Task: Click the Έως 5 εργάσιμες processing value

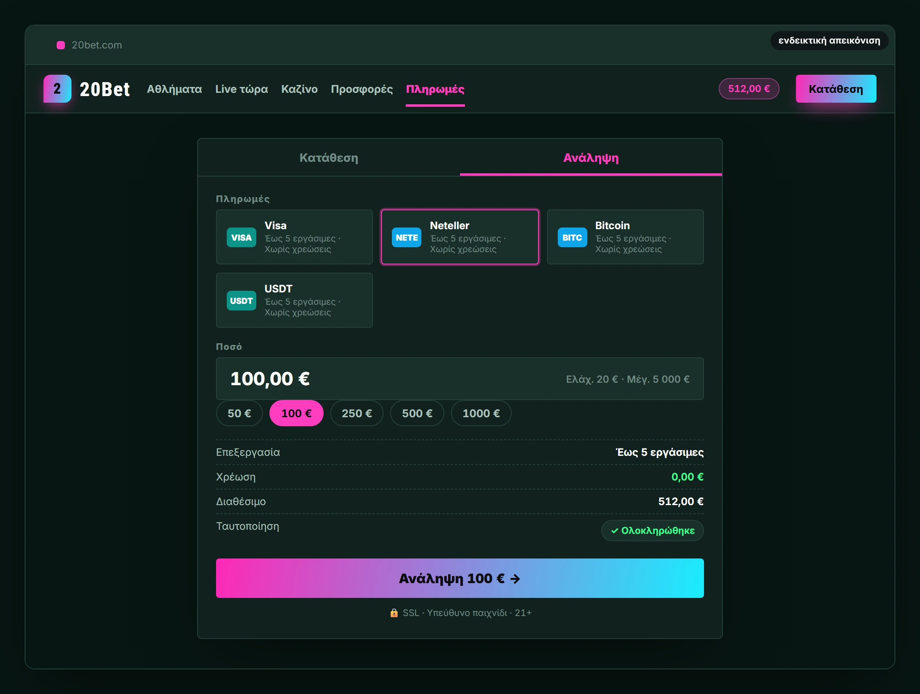Action: (660, 452)
